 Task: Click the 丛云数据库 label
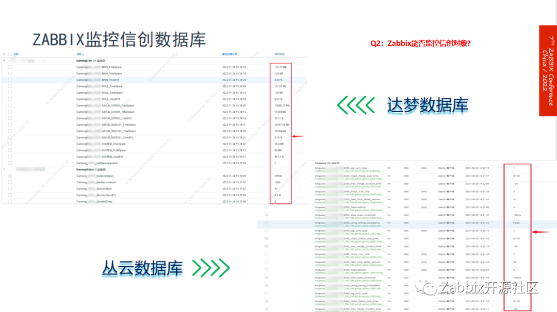pyautogui.click(x=142, y=268)
